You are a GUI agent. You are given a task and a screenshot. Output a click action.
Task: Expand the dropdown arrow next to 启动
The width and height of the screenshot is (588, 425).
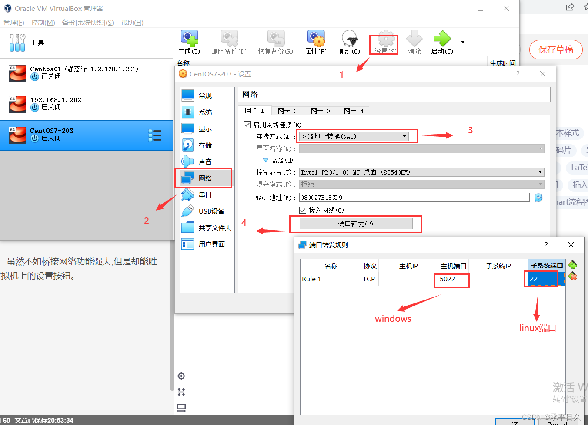pos(463,42)
